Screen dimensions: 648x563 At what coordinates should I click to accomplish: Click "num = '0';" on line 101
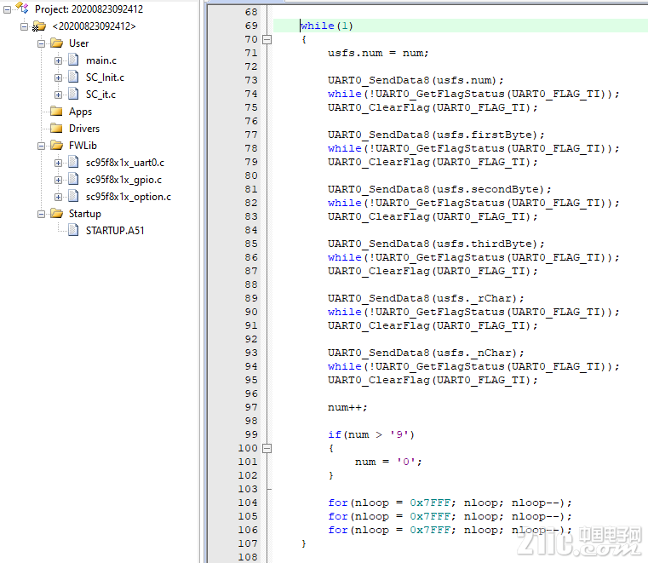tap(388, 462)
